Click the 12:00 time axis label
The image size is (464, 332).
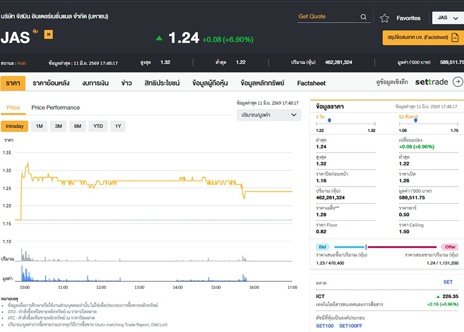[101, 287]
